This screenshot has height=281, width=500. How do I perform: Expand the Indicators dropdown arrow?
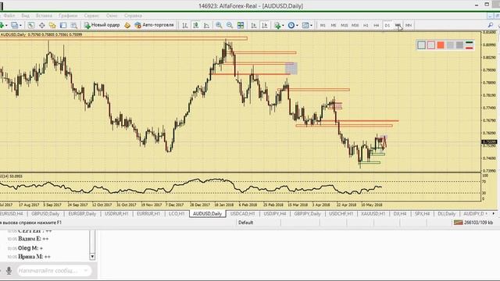click(x=283, y=26)
